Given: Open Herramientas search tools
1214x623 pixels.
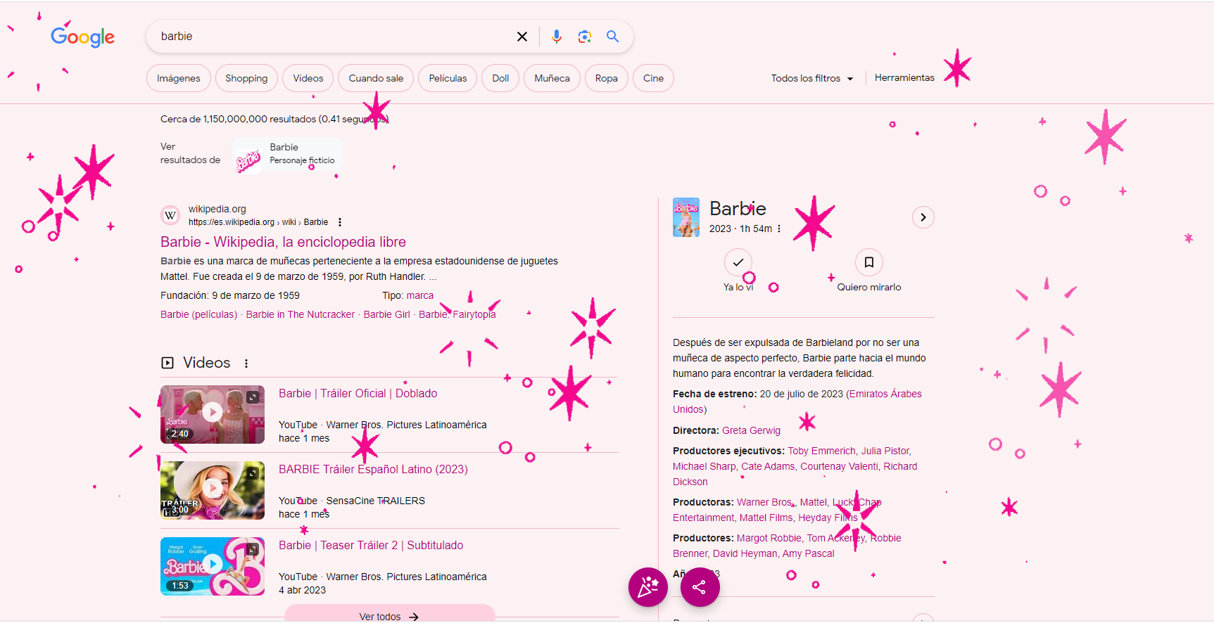Looking at the screenshot, I should click(904, 77).
